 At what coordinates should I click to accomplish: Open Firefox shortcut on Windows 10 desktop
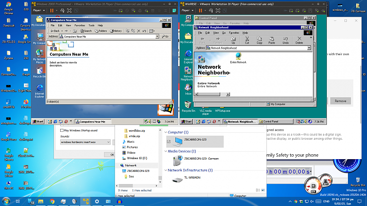point(26,103)
